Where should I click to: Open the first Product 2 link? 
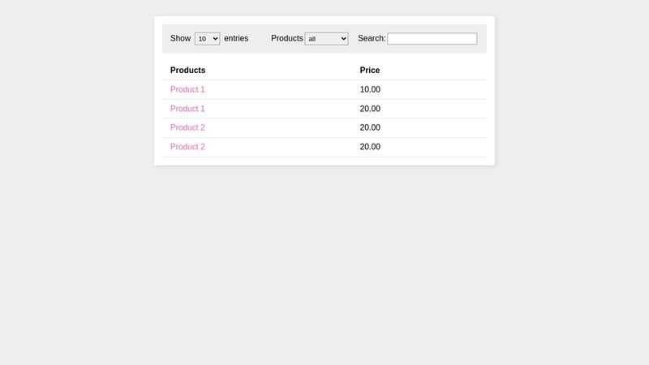tap(187, 127)
